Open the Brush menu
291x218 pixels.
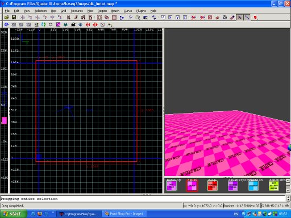115,11
